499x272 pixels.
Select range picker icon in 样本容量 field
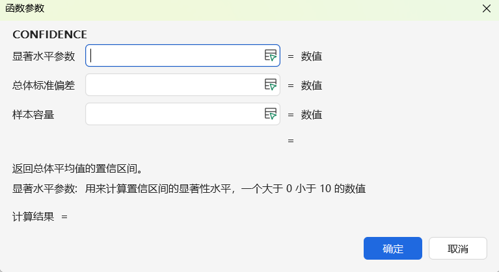pos(271,114)
